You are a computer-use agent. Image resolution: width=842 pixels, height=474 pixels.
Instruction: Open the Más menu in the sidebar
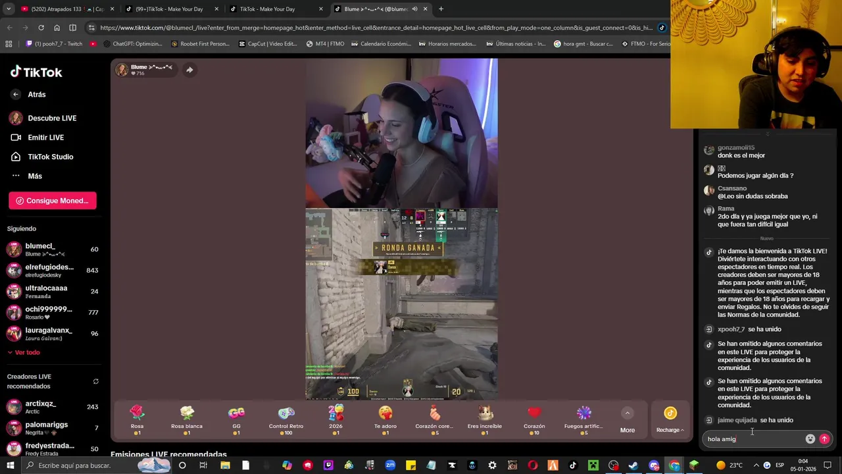coord(26,176)
